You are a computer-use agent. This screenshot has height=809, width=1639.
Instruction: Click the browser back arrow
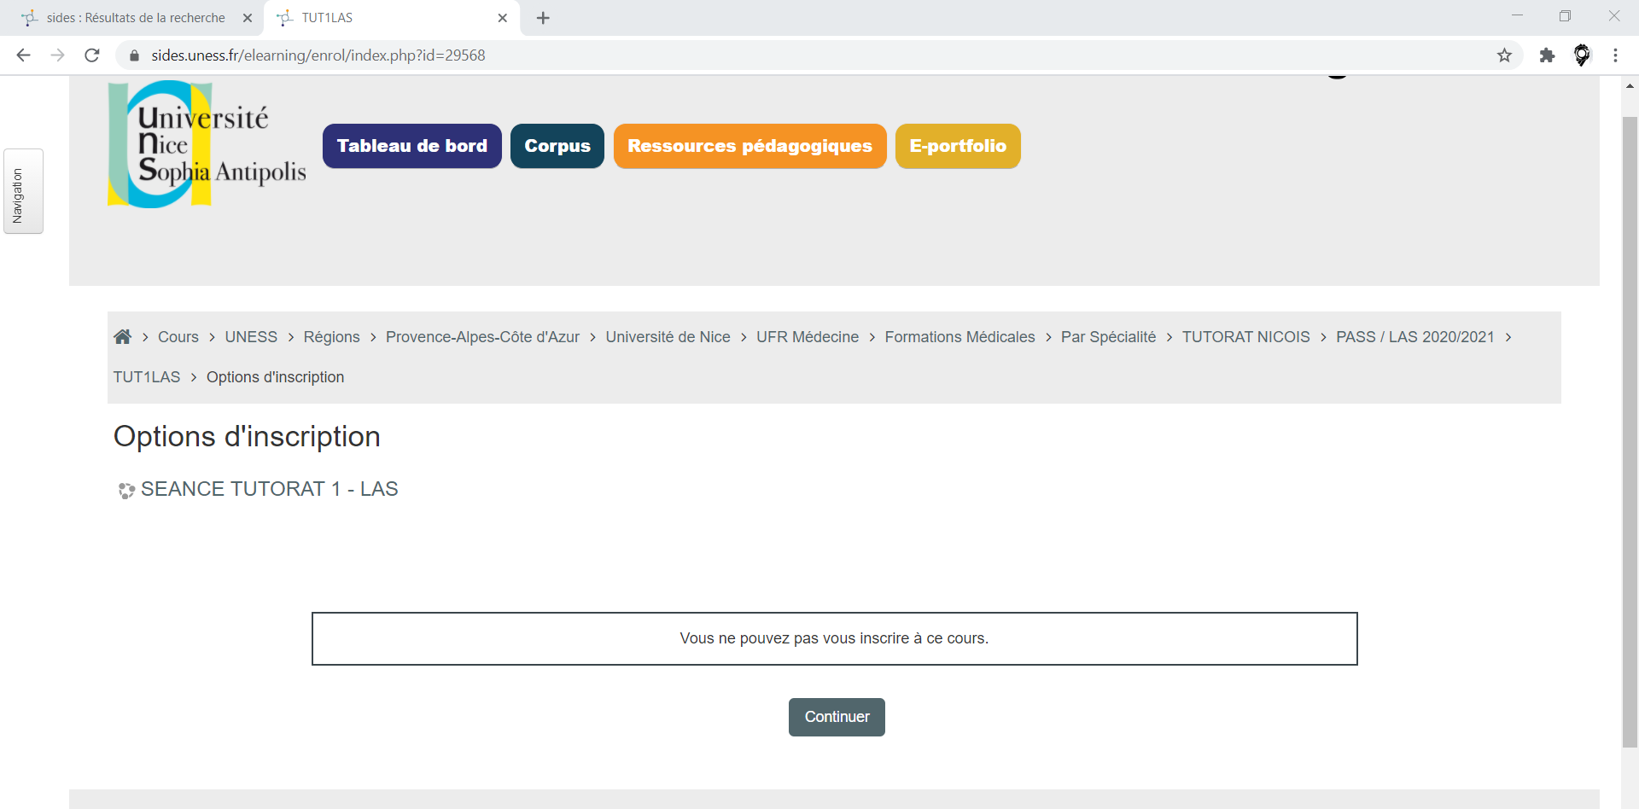(x=23, y=55)
